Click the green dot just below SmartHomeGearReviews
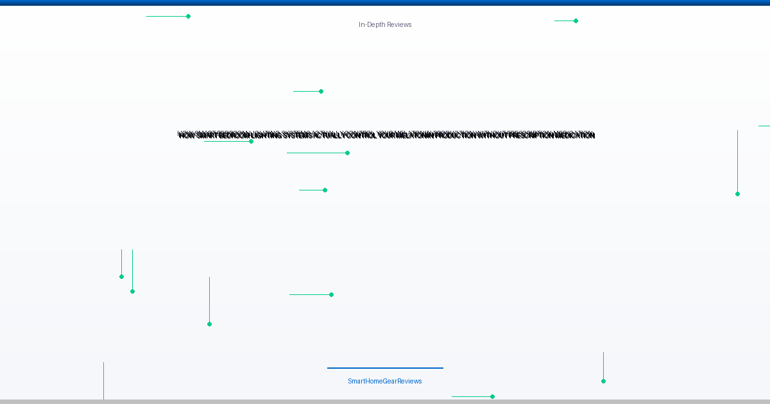Image resolution: width=770 pixels, height=404 pixels. [492, 396]
